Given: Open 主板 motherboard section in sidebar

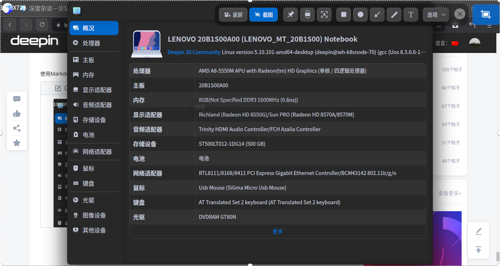Looking at the screenshot, I should click(94, 60).
